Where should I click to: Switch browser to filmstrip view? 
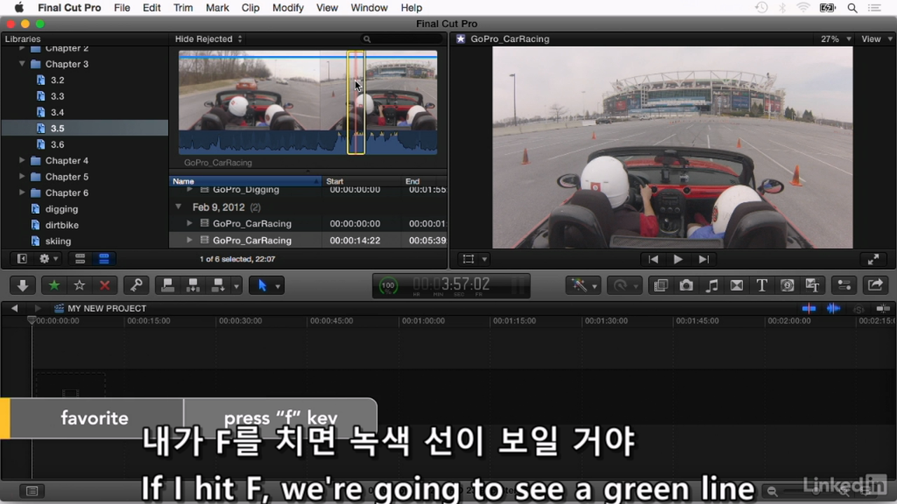tap(81, 258)
